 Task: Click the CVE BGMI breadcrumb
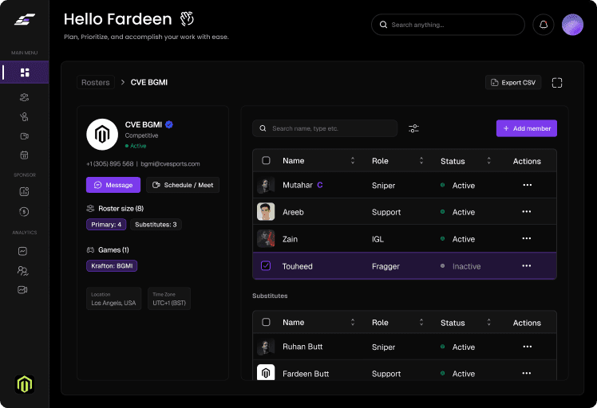149,82
